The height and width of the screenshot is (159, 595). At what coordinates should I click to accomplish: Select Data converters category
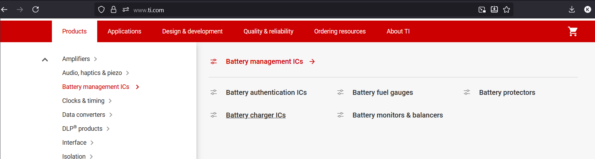pos(84,115)
